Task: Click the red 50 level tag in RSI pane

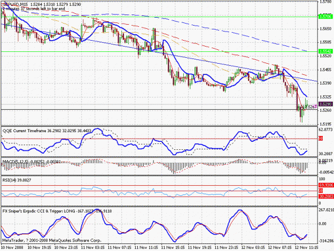Action: tap(321, 191)
